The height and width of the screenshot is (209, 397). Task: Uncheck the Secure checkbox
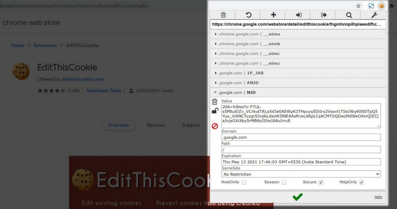[x=321, y=182]
